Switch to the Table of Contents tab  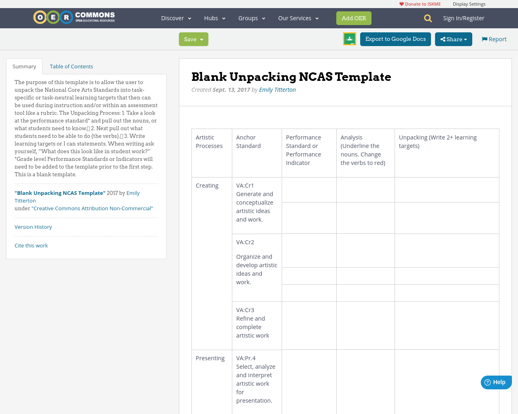click(71, 66)
